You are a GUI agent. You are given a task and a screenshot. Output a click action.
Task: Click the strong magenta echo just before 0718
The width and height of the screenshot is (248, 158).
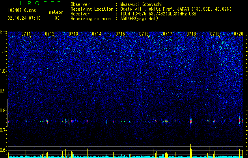(191, 122)
